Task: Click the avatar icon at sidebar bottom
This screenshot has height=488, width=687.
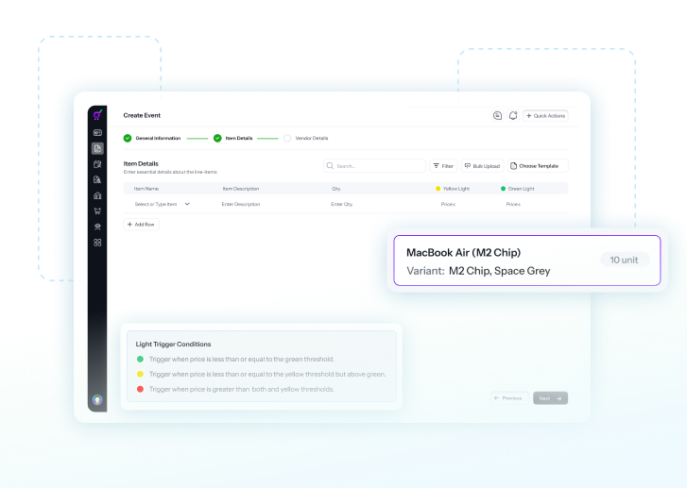Action: [97, 400]
